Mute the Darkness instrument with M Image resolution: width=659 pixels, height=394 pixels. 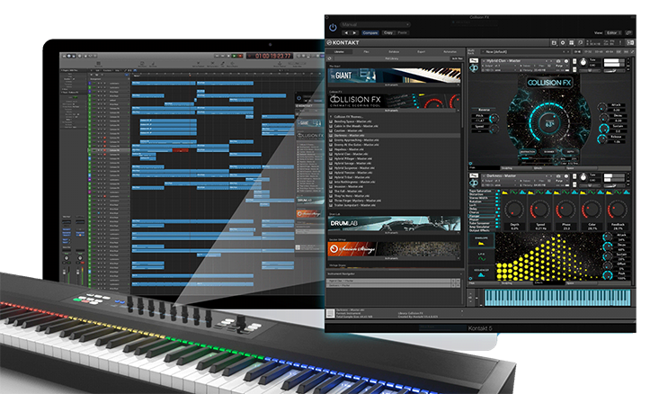pos(574,184)
